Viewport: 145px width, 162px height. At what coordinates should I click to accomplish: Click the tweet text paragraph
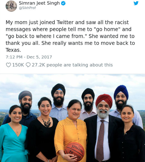pyautogui.click(x=70, y=36)
